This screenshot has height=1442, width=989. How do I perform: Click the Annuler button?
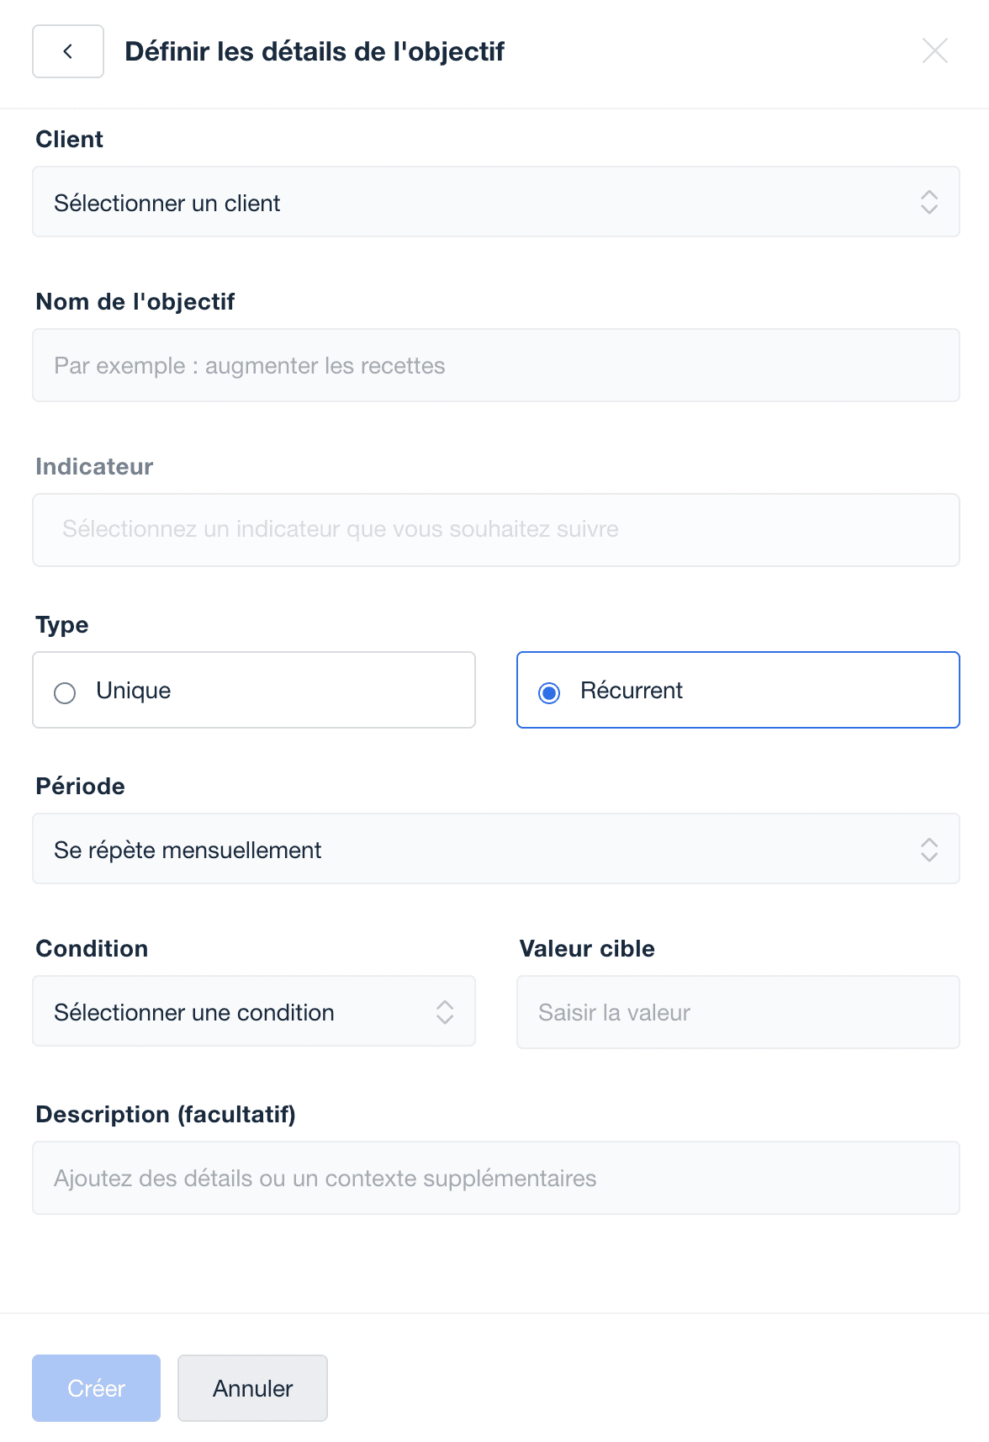252,1388
